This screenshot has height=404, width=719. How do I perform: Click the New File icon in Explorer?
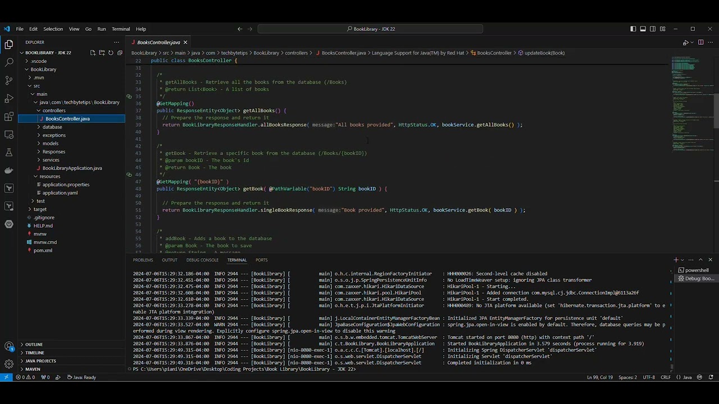click(x=93, y=53)
